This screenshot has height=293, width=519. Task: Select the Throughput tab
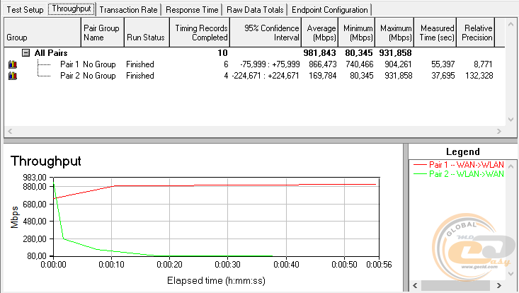(72, 8)
